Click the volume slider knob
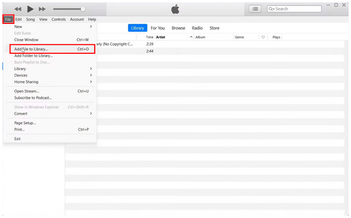The width and height of the screenshot is (351, 218). tap(83, 9)
